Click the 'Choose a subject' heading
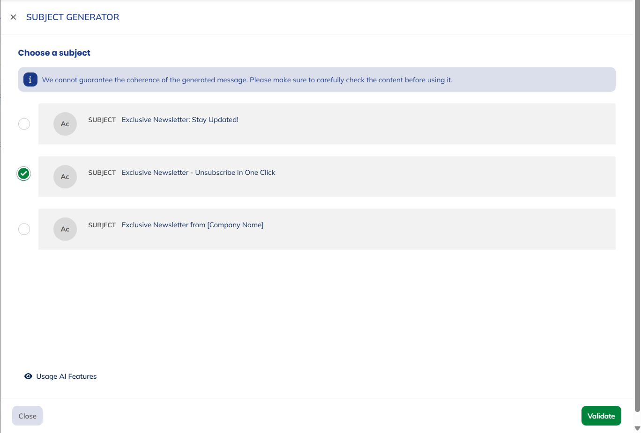641x433 pixels. [54, 53]
